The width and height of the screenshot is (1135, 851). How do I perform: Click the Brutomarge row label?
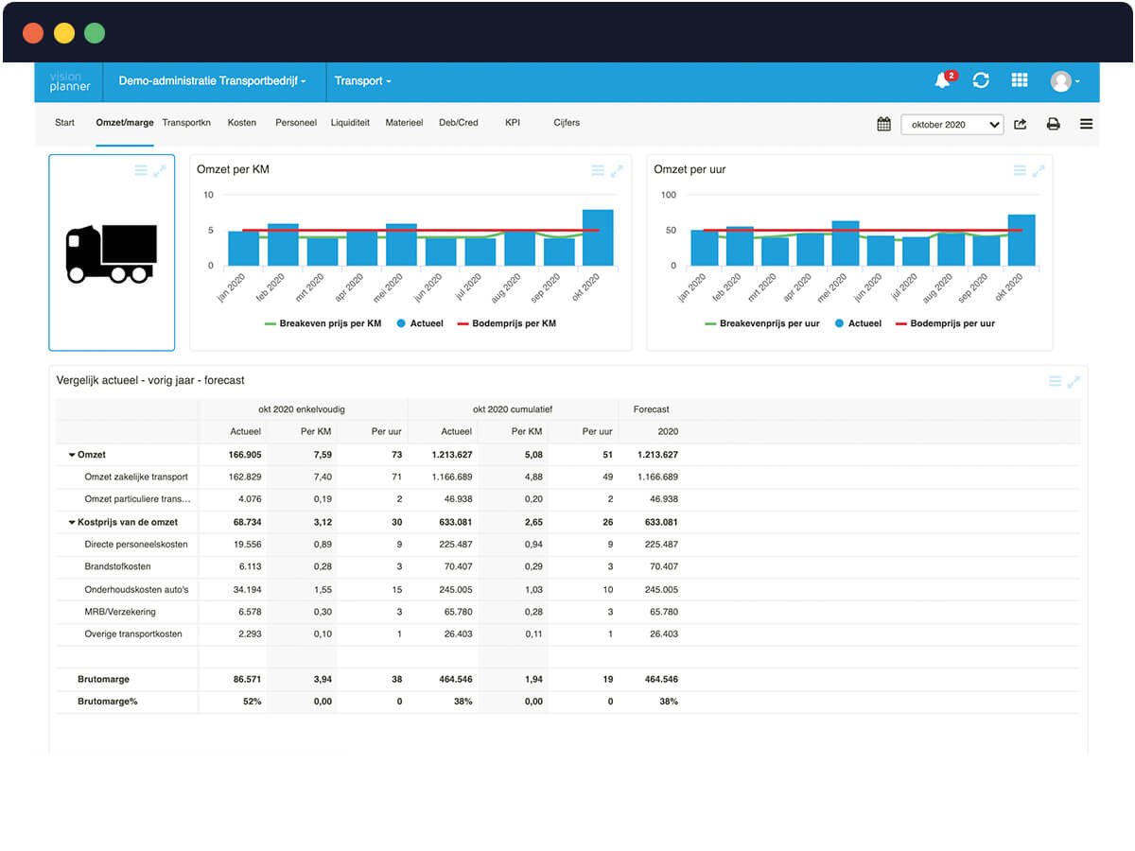coord(104,679)
